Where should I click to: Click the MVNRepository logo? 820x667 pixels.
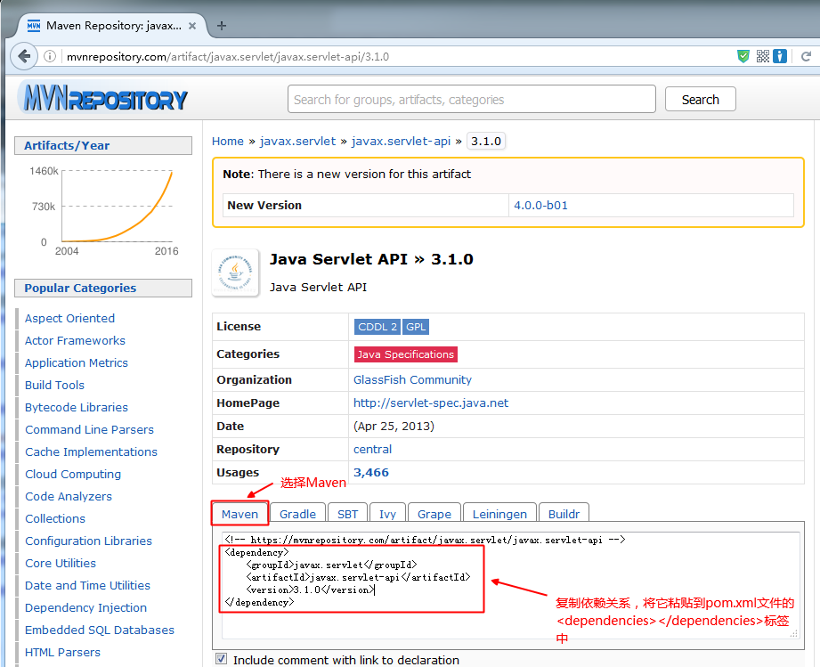pos(104,97)
